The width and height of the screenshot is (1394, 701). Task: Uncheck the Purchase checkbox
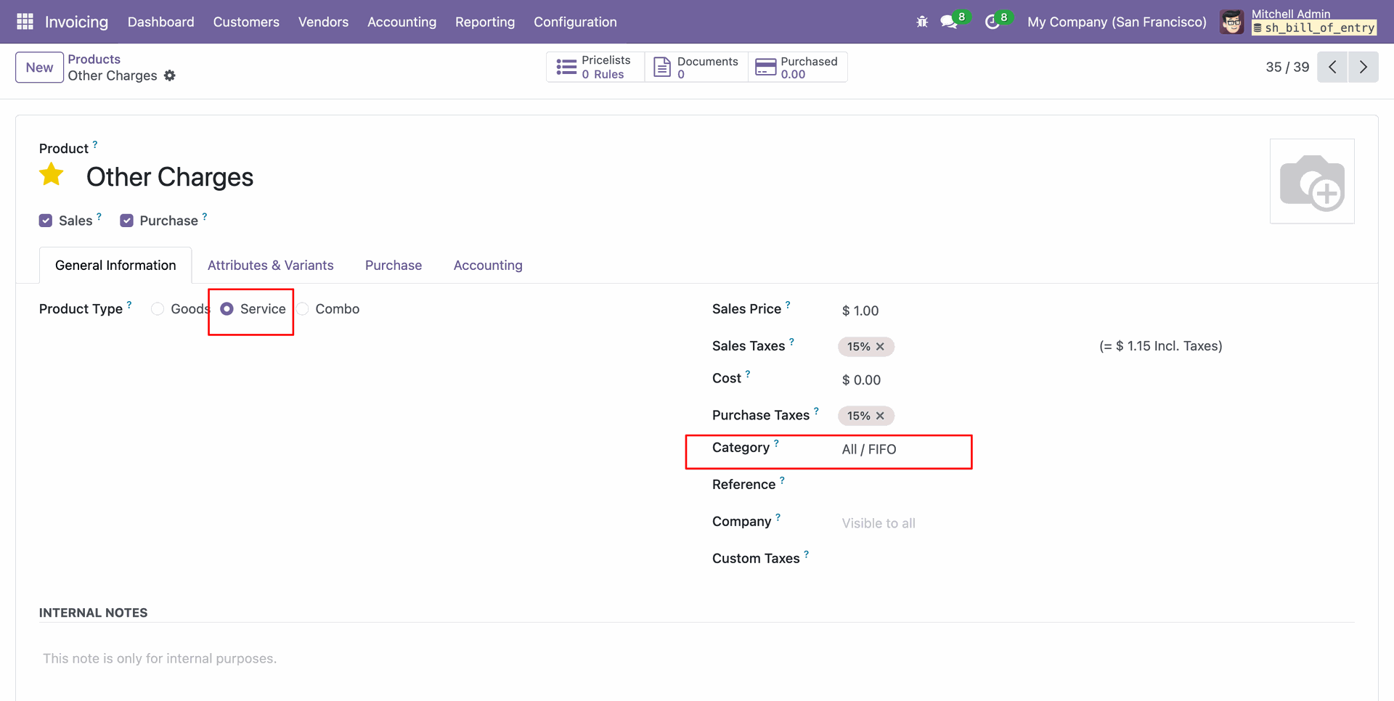pos(127,221)
